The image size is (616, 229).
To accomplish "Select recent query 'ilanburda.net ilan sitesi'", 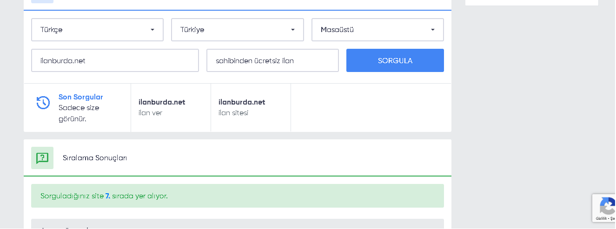I will pos(251,107).
